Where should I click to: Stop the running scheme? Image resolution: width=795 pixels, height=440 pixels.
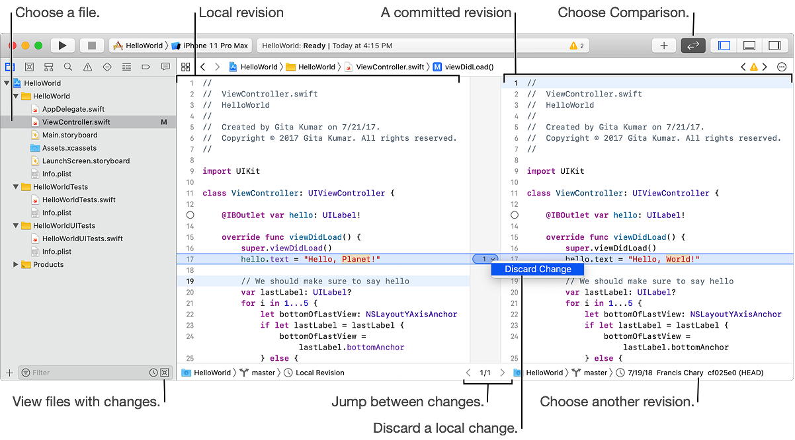coord(92,46)
